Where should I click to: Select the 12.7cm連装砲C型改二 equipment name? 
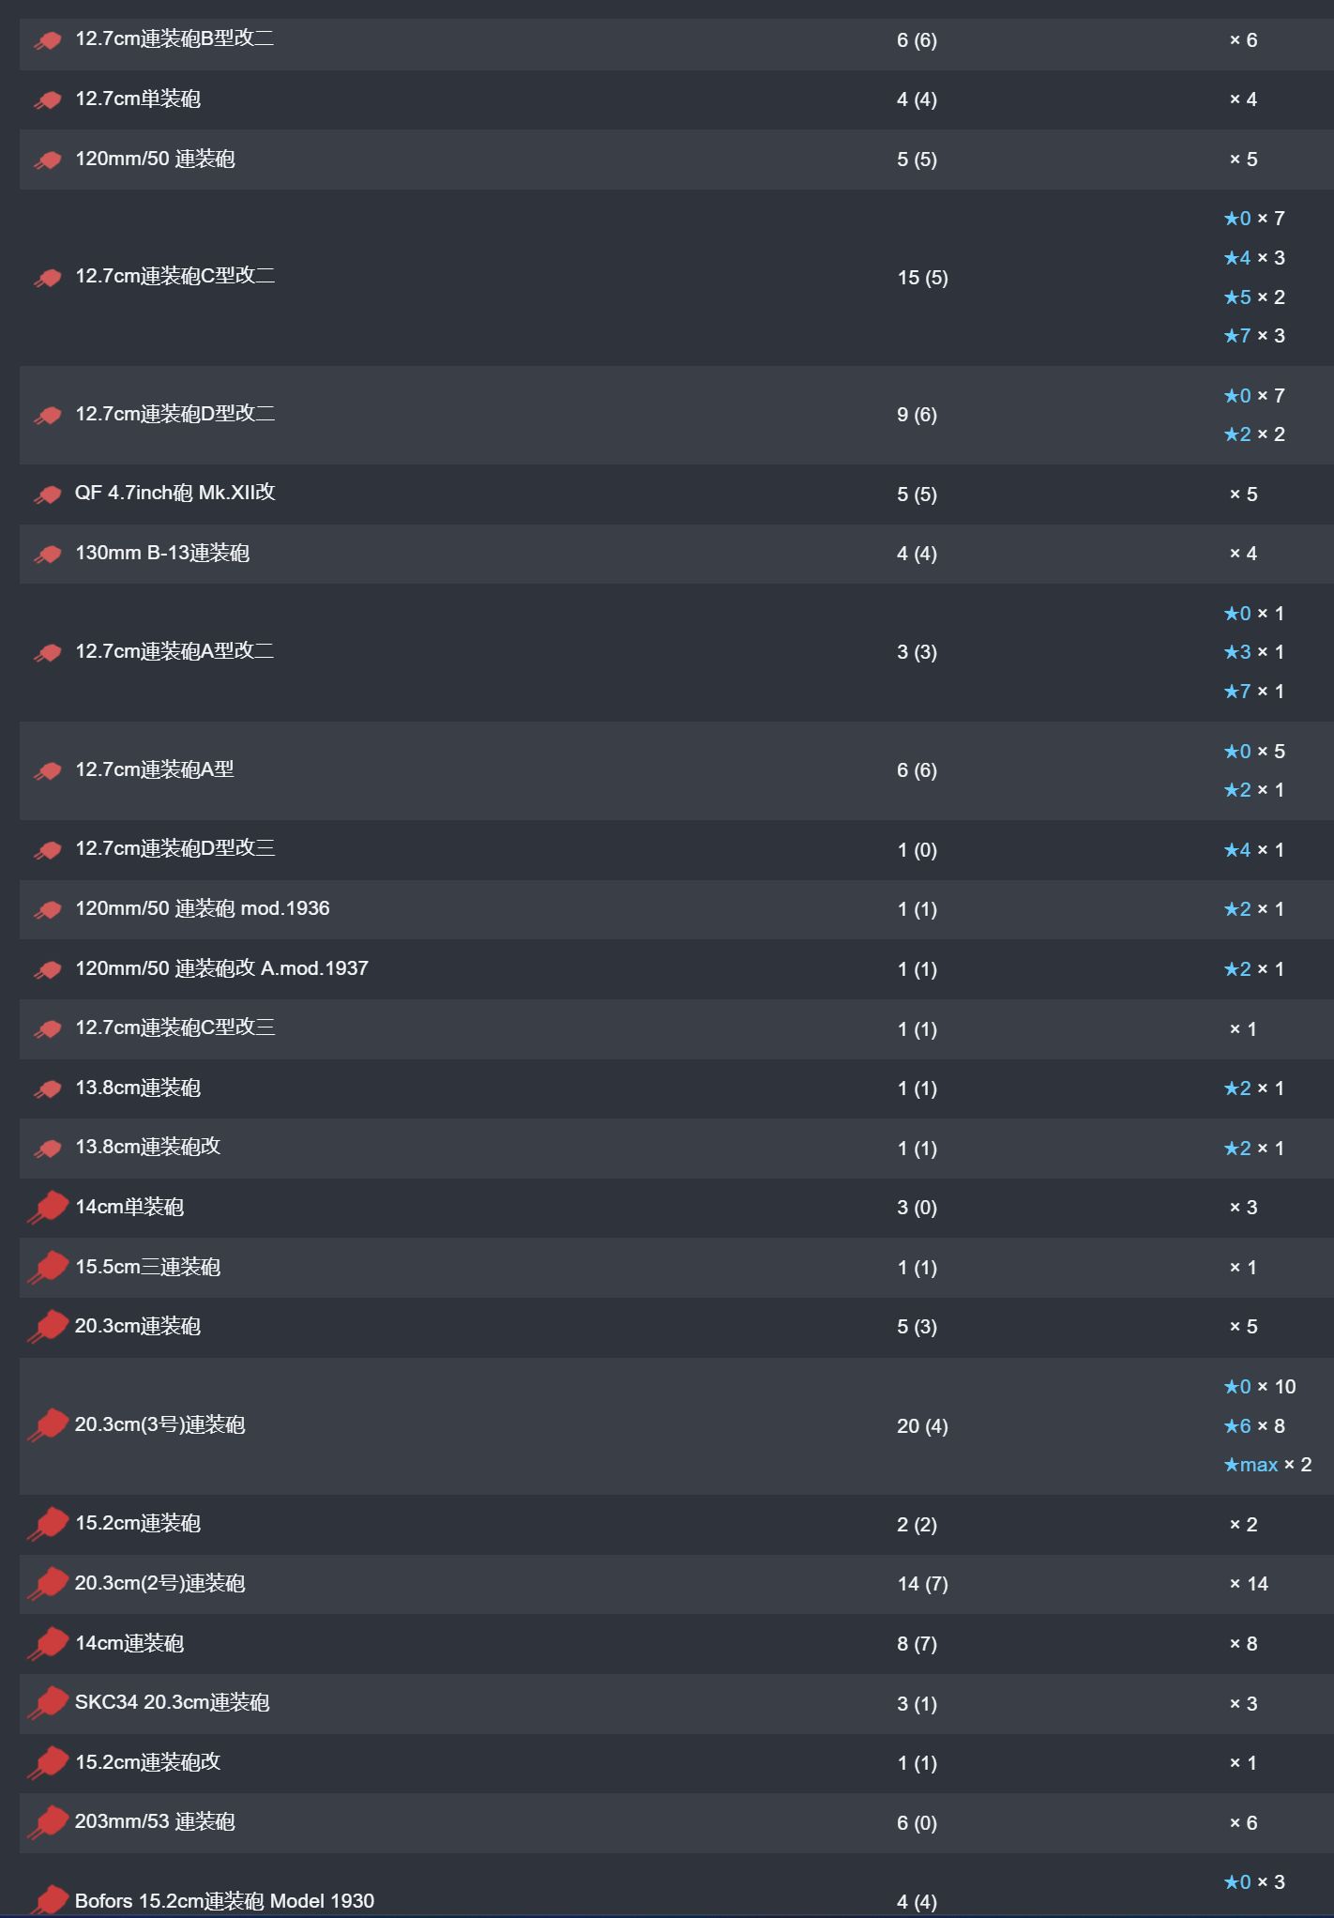tap(175, 276)
